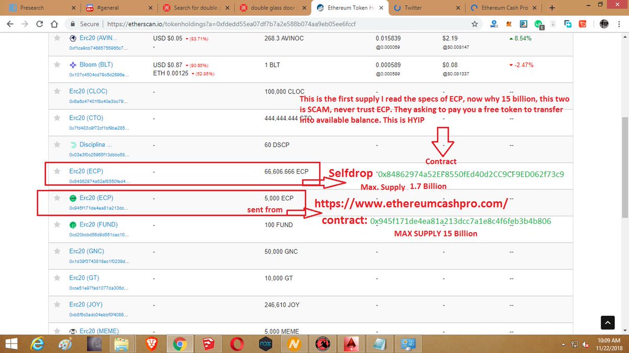The image size is (629, 353).
Task: Select the 268.3 AVINOC quantity text
Action: [285, 38]
